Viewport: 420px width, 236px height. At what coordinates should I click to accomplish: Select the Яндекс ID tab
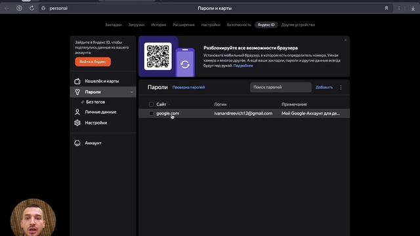click(x=266, y=25)
